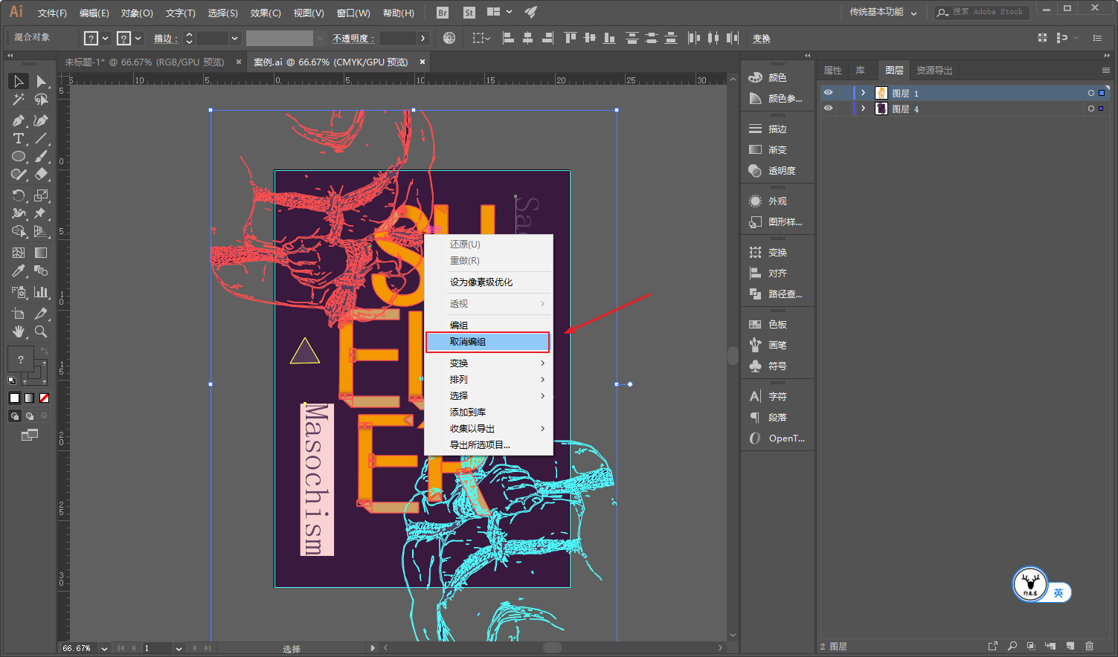Viewport: 1118px width, 657px height.
Task: Switch to the 未标题-1* document tab
Action: pyautogui.click(x=144, y=62)
